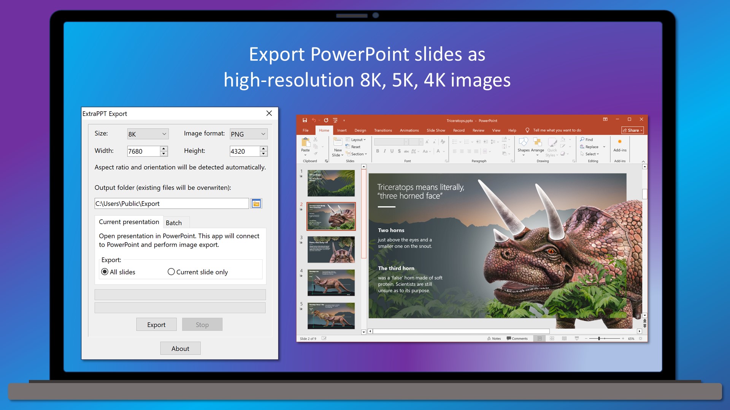
Task: Apply text Shadow in Font group
Action: (x=399, y=151)
